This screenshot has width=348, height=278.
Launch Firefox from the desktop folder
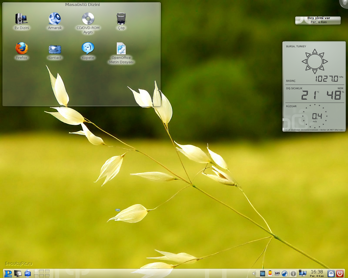(x=21, y=49)
